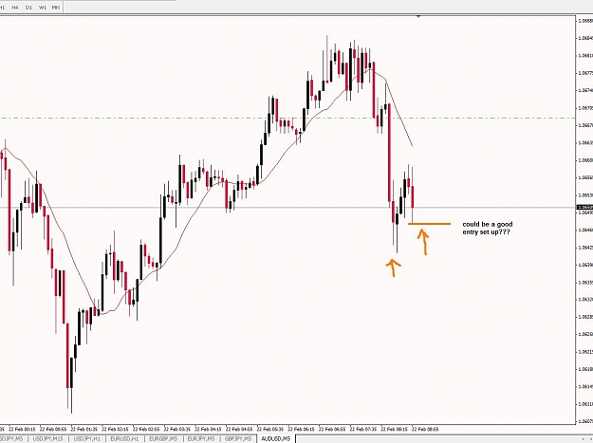Switch chart to D1 timeframe
The height and width of the screenshot is (443, 593).
pos(28,8)
